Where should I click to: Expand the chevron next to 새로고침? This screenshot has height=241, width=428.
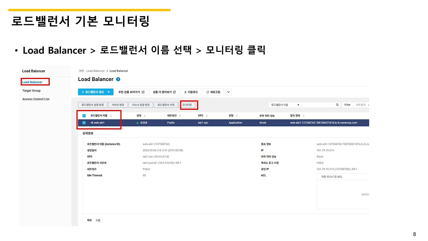[228, 92]
